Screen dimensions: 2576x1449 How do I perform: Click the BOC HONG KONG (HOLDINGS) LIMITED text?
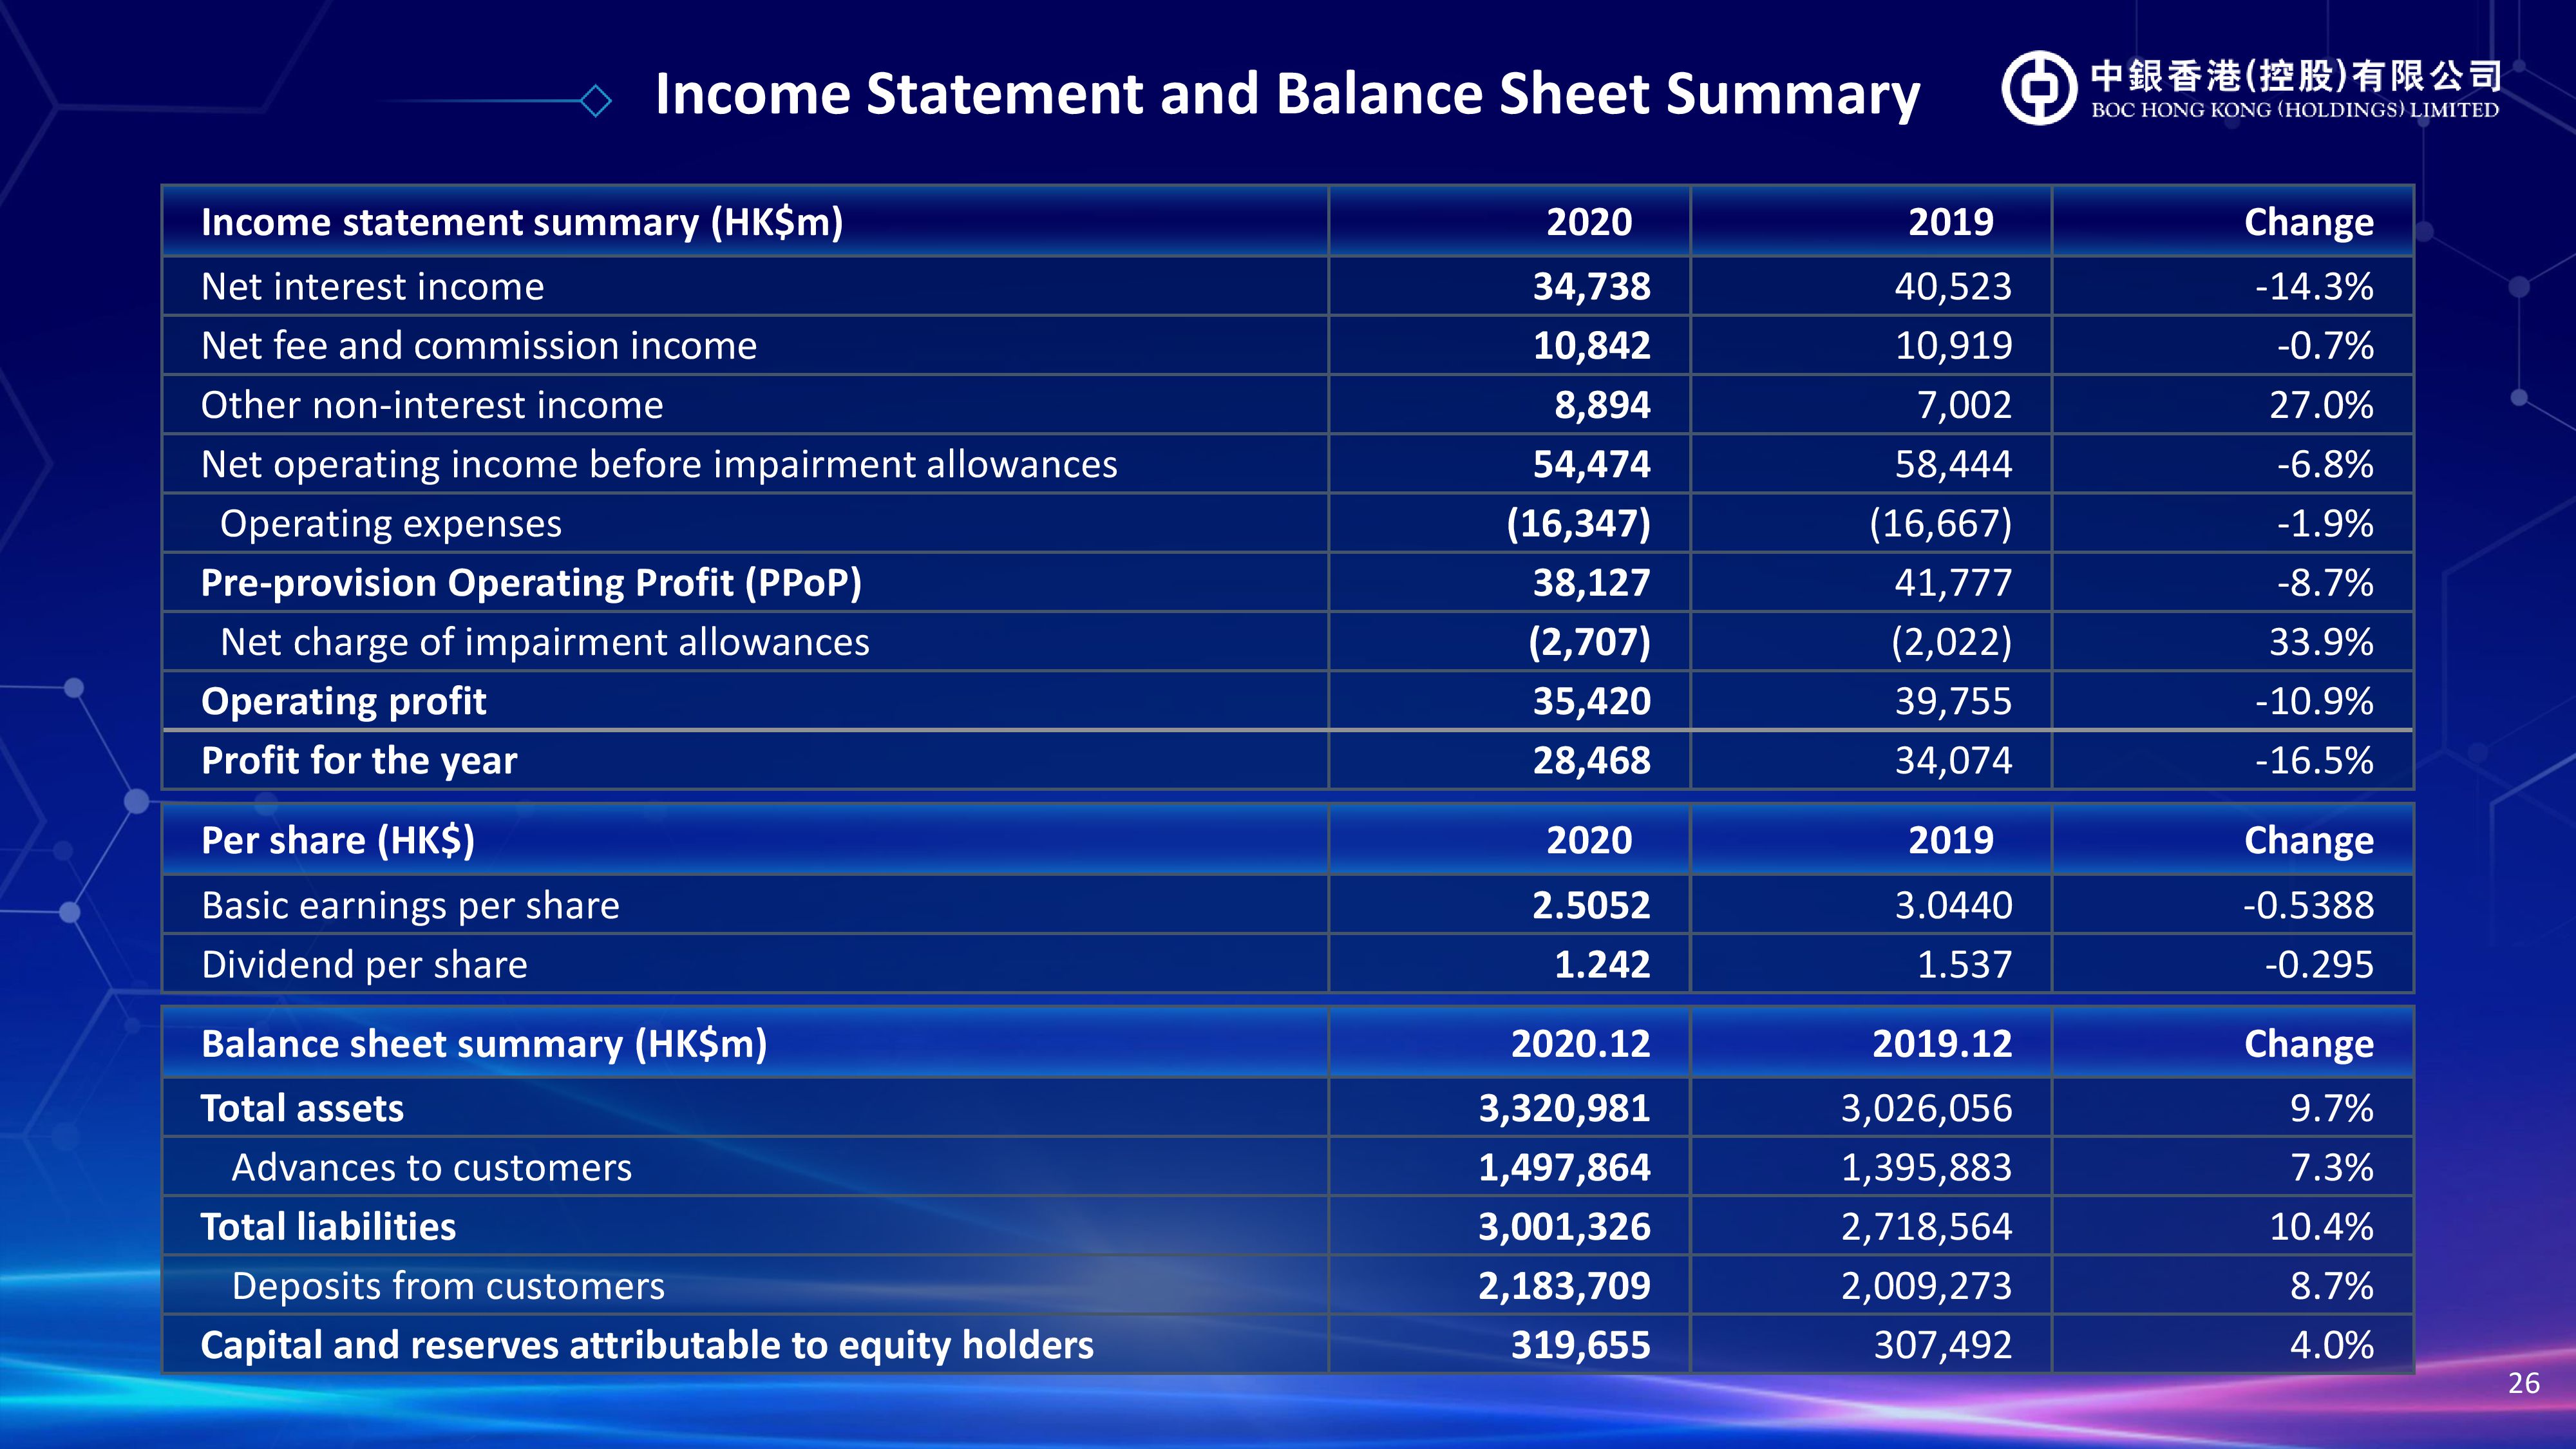(2295, 110)
